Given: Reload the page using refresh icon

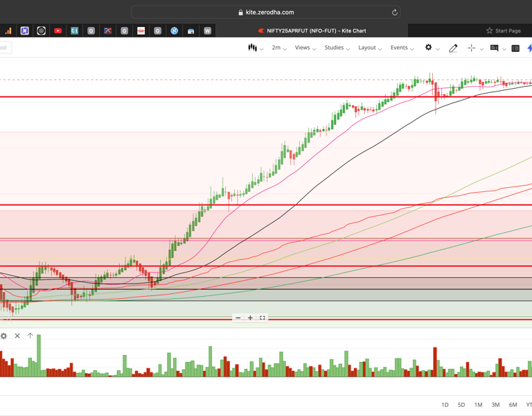Looking at the screenshot, I should [x=395, y=12].
